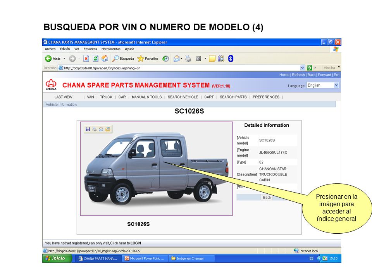
Task: Click the Internet Explorer page icon in address bar
Action: click(x=61, y=68)
